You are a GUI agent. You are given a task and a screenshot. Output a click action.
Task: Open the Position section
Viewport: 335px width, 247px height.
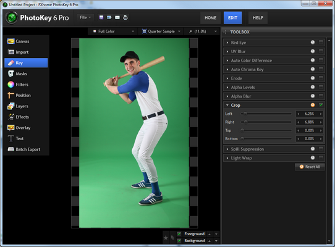point(26,95)
